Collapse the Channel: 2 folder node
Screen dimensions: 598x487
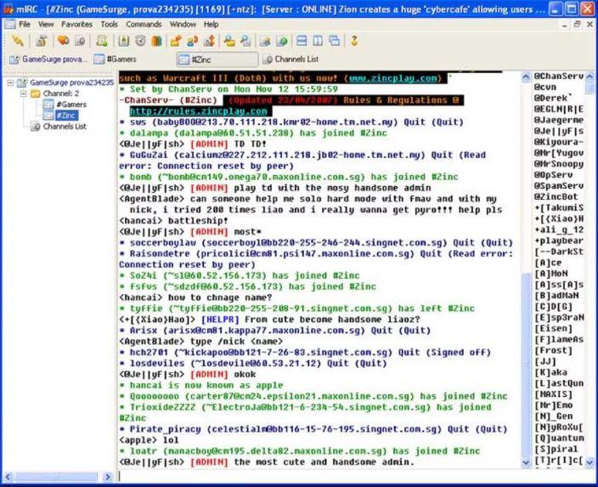pyautogui.click(x=24, y=93)
